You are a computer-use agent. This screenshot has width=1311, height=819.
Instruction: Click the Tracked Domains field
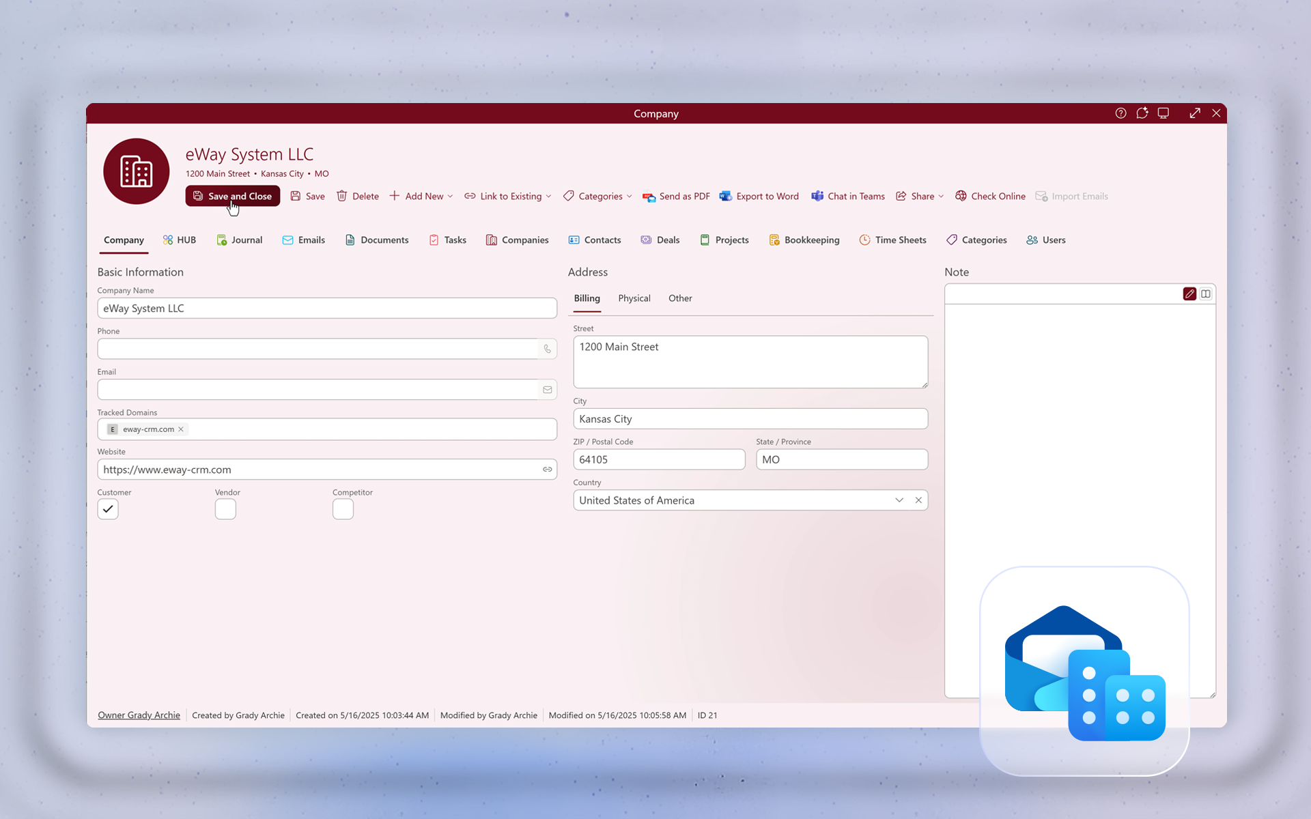327,429
